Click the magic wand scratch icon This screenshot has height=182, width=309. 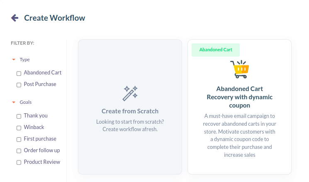(x=130, y=93)
